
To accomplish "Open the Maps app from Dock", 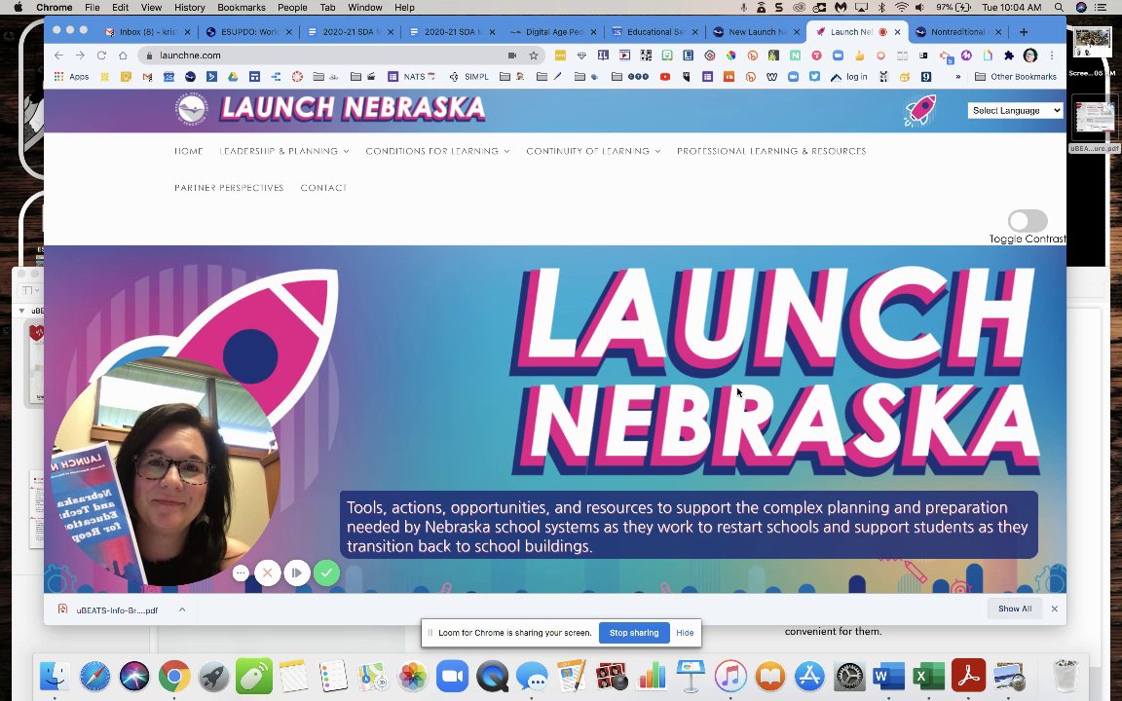I will pos(373,676).
